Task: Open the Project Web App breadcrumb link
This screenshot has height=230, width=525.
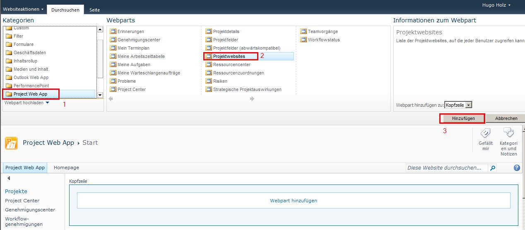Action: click(x=48, y=142)
